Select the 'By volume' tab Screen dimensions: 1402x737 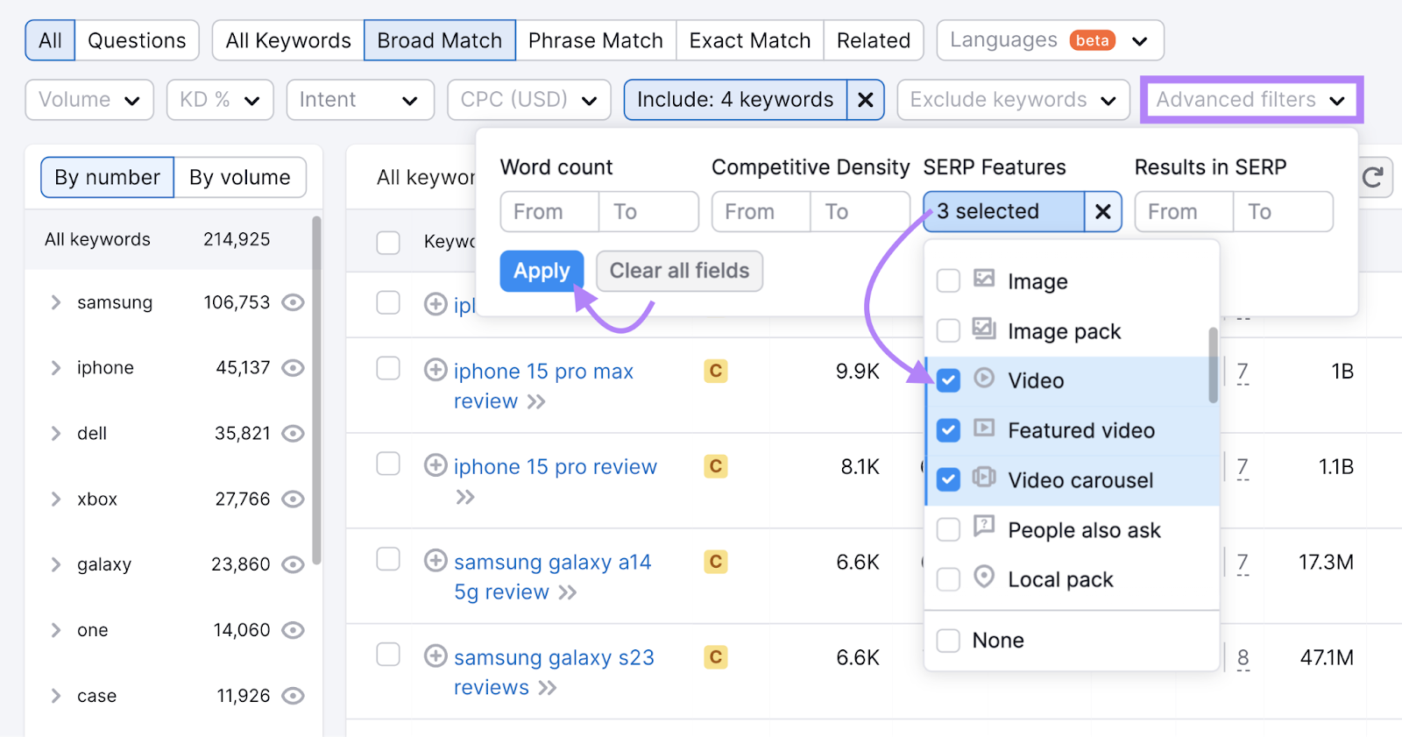(x=239, y=177)
